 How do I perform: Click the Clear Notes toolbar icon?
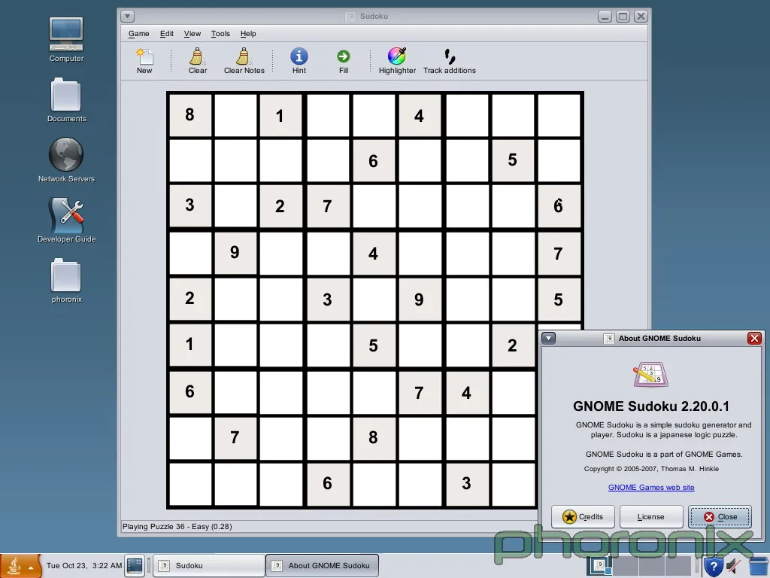click(243, 56)
